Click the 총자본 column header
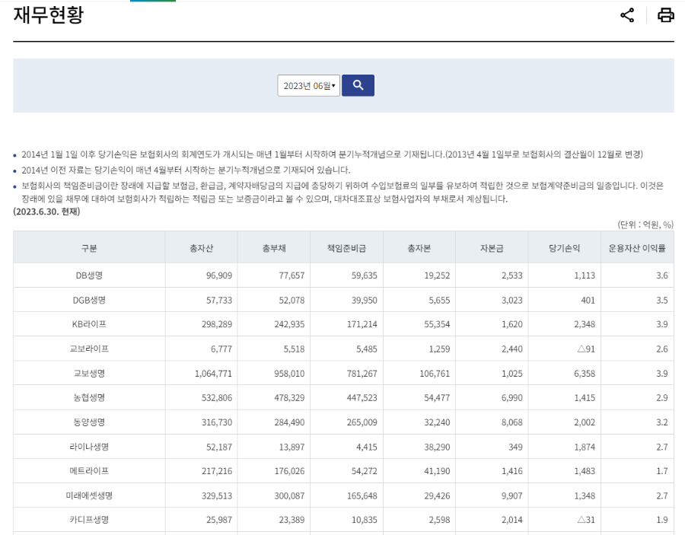The width and height of the screenshot is (685, 535). point(419,248)
